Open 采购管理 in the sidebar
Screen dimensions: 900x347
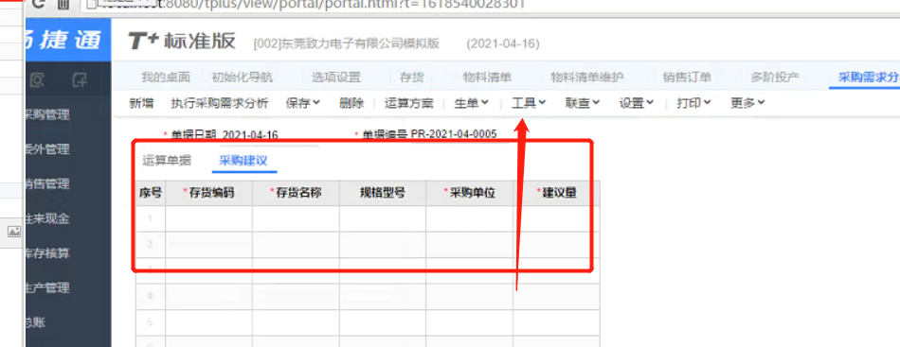point(47,115)
